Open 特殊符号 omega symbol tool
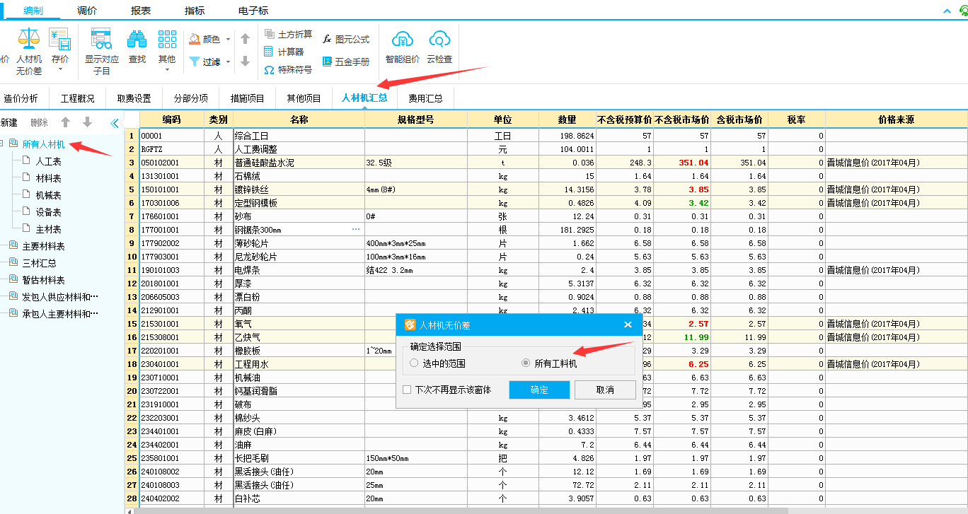The width and height of the screenshot is (968, 514). point(287,70)
